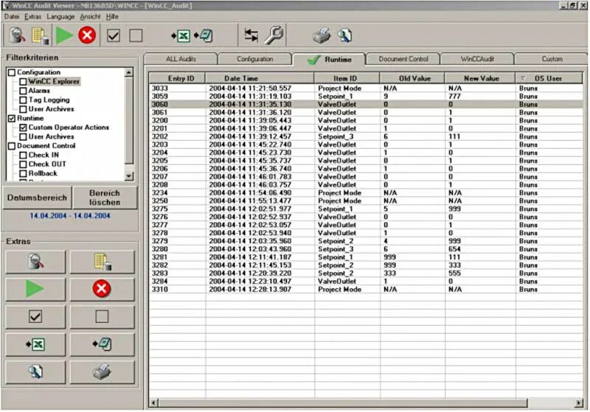Image resolution: width=590 pixels, height=412 pixels.
Task: Click the table horizontal scroll right arrow
Action: pyautogui.click(x=579, y=403)
